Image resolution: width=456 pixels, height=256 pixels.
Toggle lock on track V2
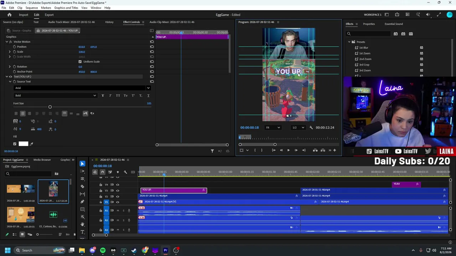point(101,196)
